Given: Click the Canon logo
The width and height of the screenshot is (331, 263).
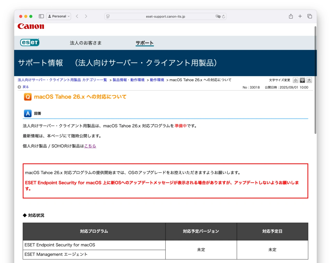Looking at the screenshot, I should click(x=30, y=26).
